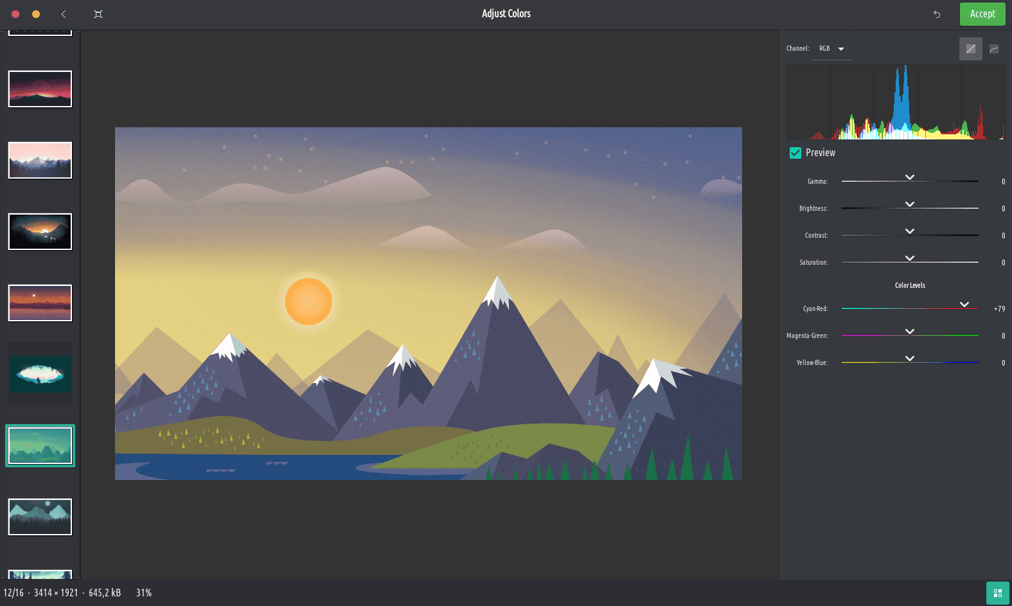This screenshot has height=606, width=1012.
Task: Select the pink snowy mountains thumbnail
Action: click(x=40, y=160)
